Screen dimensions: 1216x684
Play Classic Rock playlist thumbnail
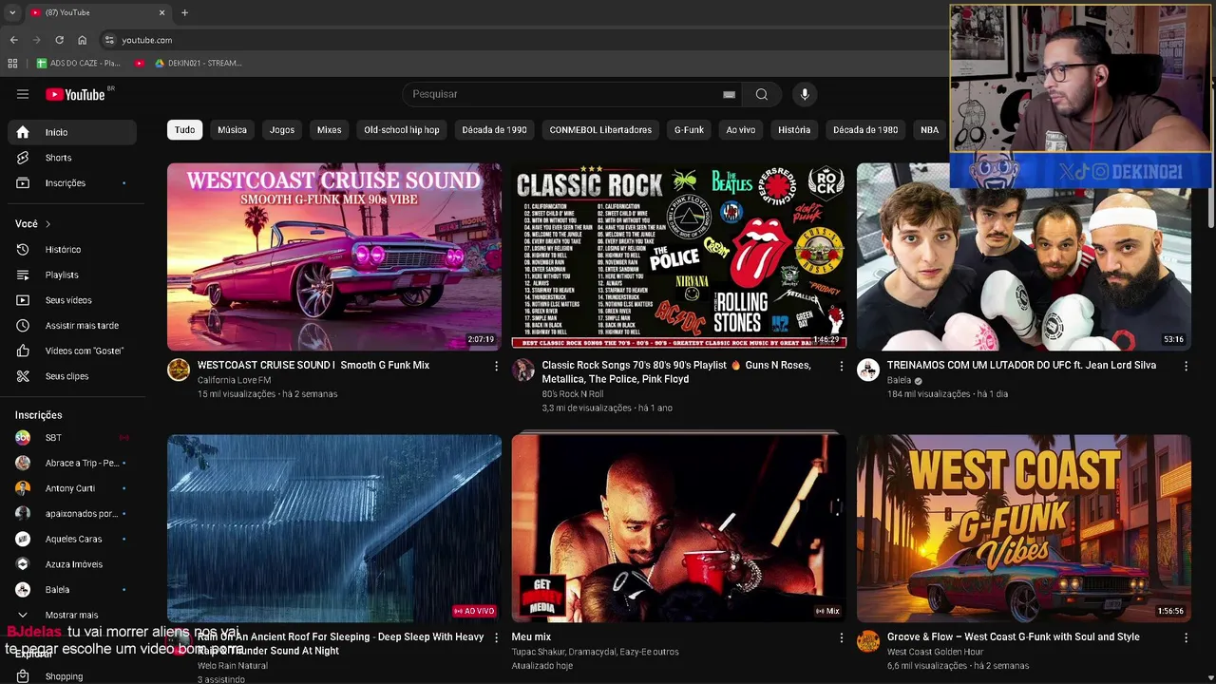(x=678, y=256)
